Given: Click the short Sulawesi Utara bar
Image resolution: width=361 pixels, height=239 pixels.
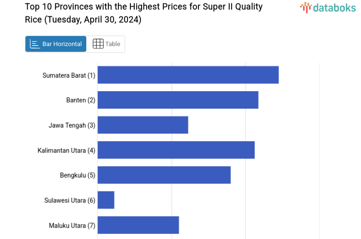Looking at the screenshot, I should pos(106,200).
